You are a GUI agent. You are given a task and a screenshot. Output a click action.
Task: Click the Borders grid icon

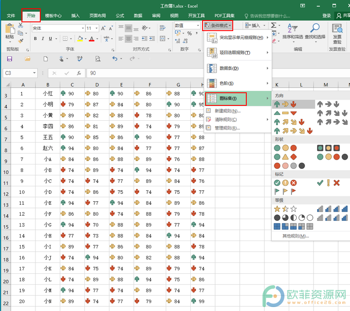click(65, 38)
